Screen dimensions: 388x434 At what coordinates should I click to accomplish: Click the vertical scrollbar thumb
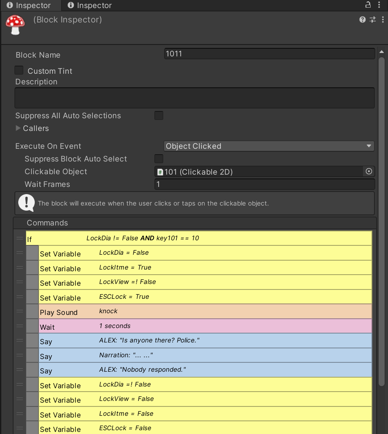[x=382, y=221]
